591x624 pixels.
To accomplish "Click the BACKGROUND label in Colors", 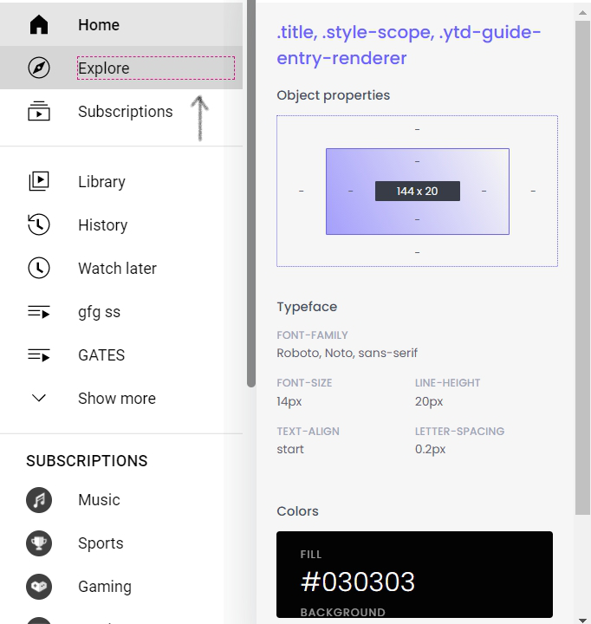I will tap(342, 612).
